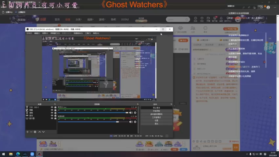
Task: Click the Douyu header user profile avatar
Action: coord(238,19)
